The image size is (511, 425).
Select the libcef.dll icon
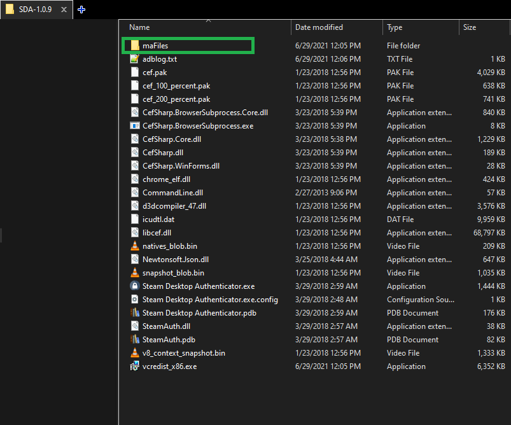click(135, 233)
